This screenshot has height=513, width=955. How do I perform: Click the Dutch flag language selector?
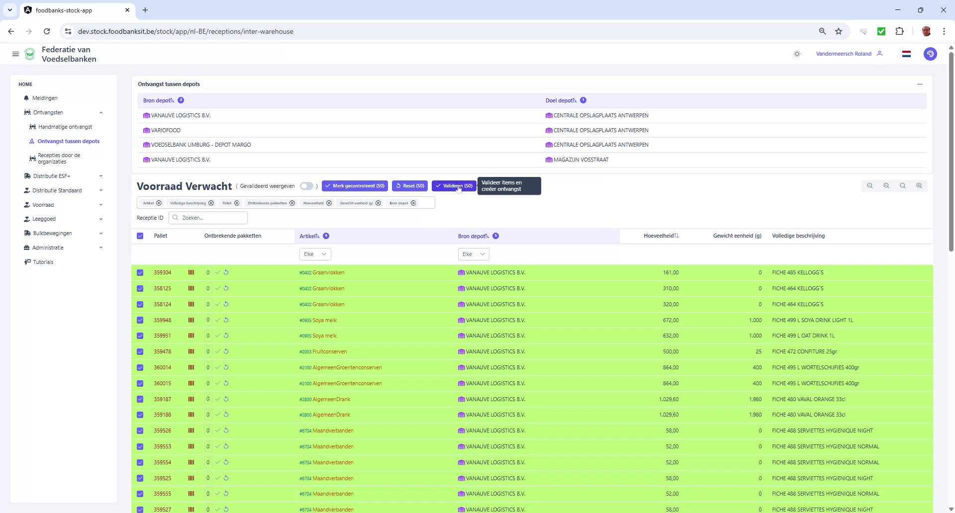tap(906, 54)
